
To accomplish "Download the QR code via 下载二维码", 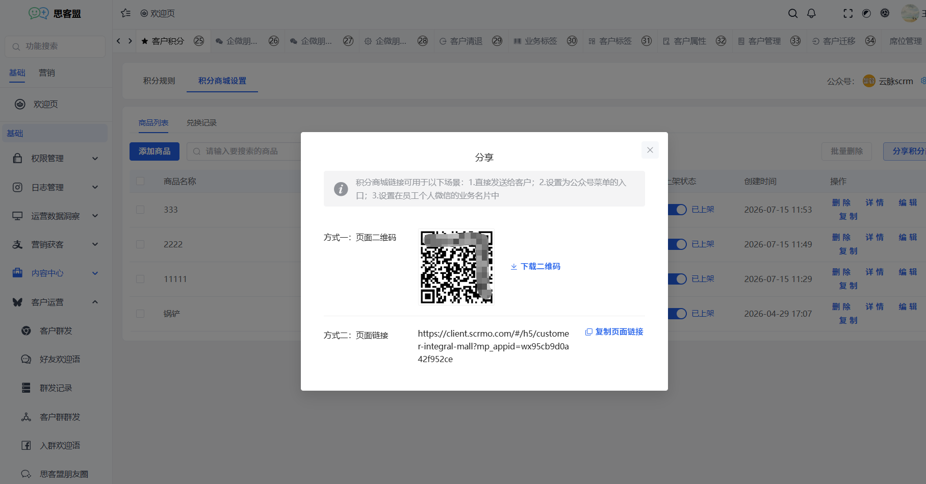I will pyautogui.click(x=535, y=266).
